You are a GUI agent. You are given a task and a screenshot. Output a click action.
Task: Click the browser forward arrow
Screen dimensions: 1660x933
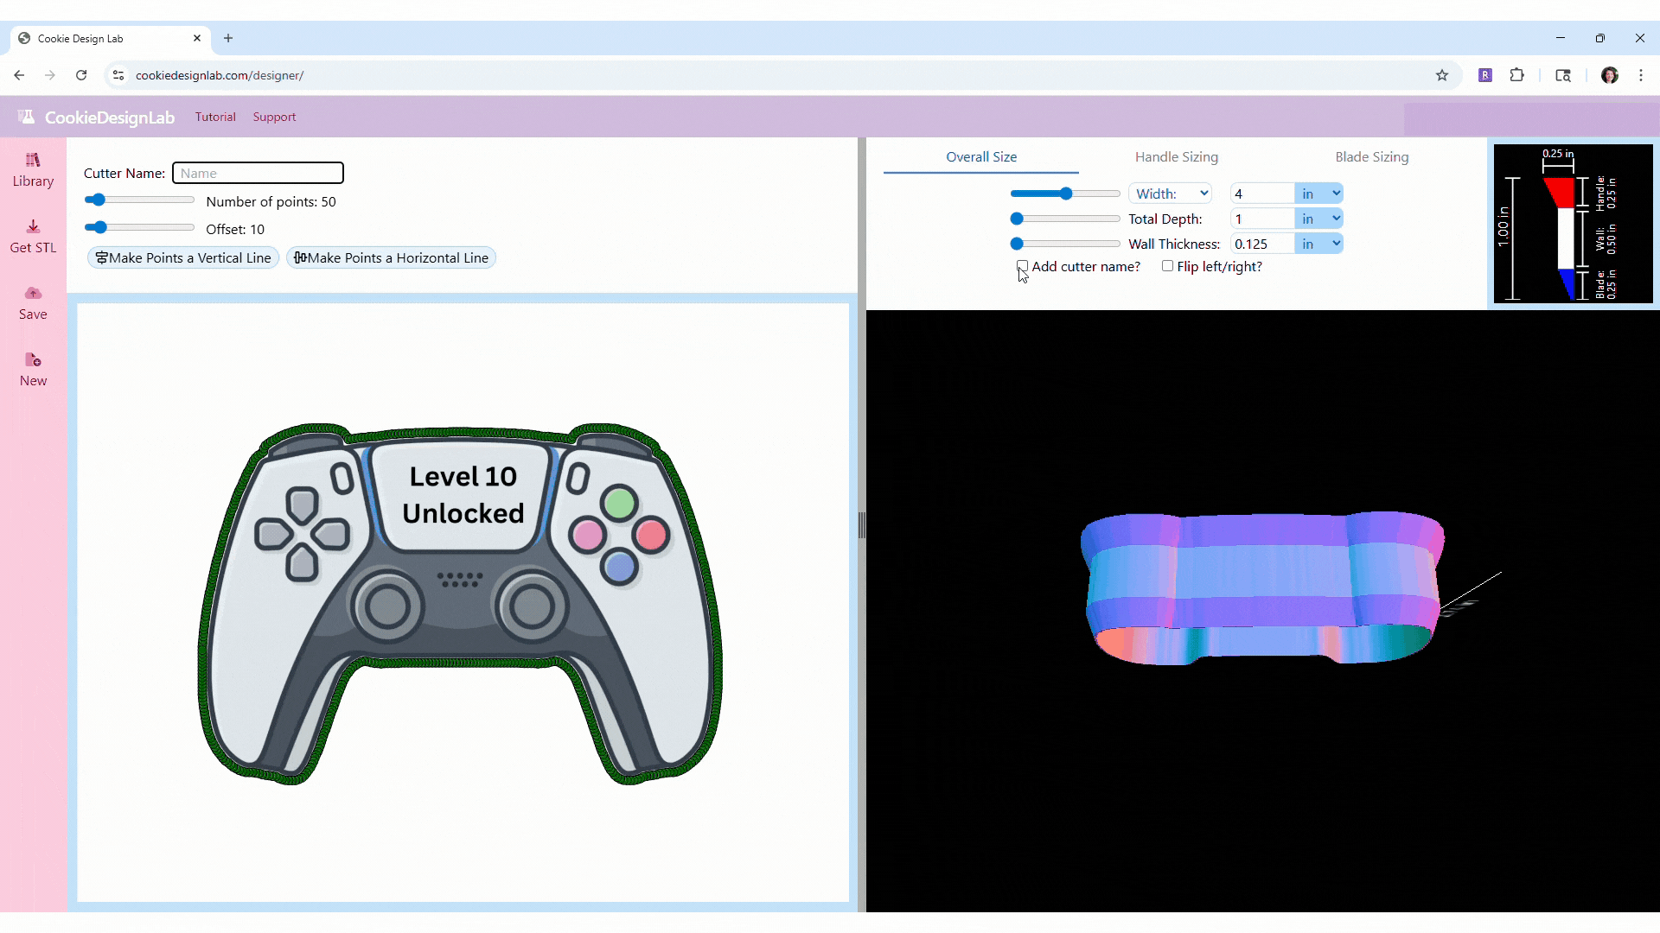point(50,75)
